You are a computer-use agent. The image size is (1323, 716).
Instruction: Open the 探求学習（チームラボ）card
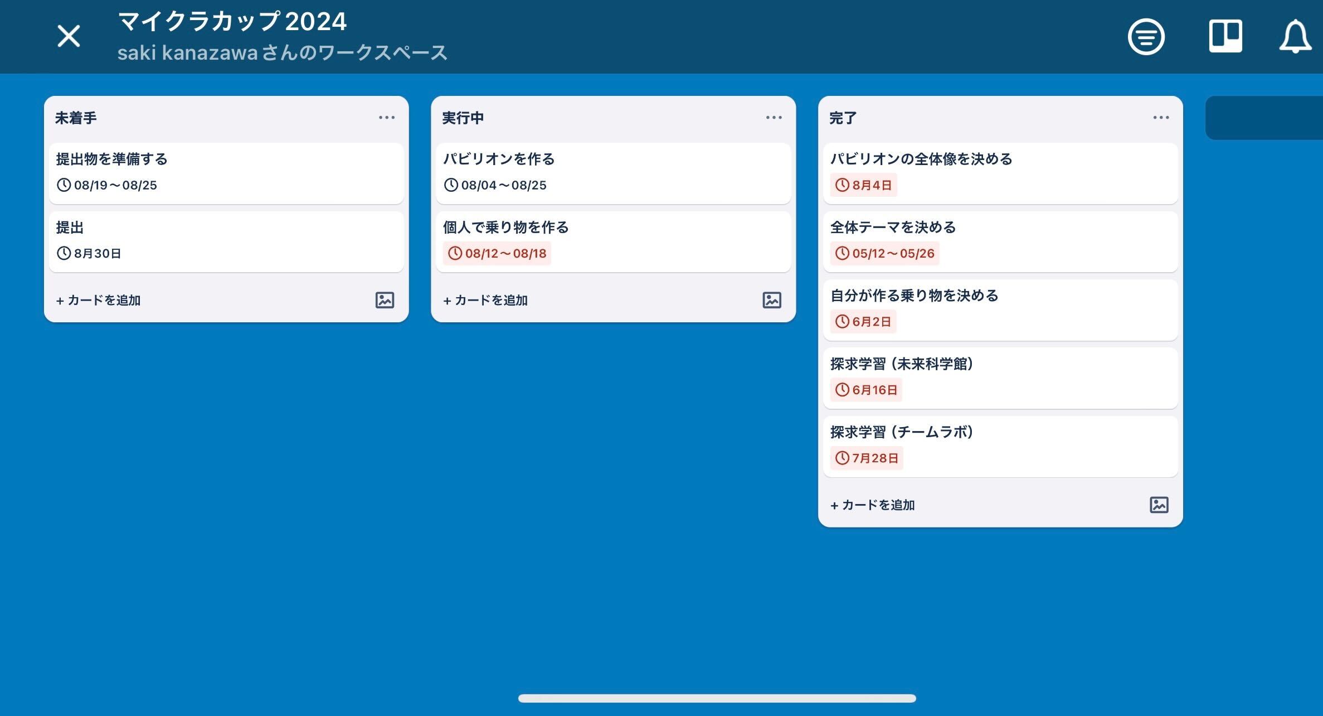tap(1000, 446)
